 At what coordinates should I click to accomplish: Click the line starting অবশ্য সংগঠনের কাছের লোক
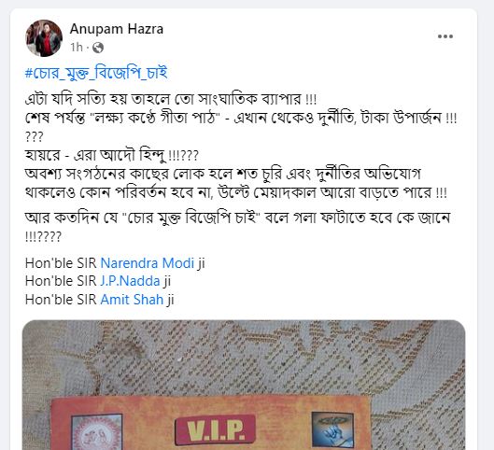[223, 174]
